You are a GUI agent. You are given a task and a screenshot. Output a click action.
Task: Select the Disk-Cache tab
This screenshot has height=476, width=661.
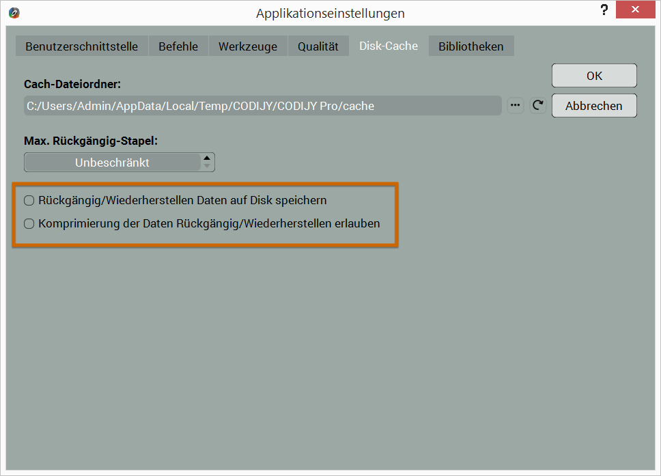click(x=389, y=46)
